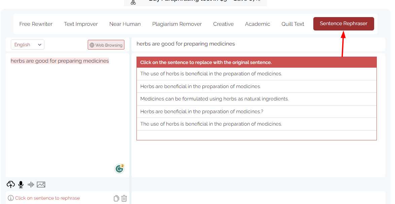
Task: Click the audio waveform icon
Action: tap(31, 185)
